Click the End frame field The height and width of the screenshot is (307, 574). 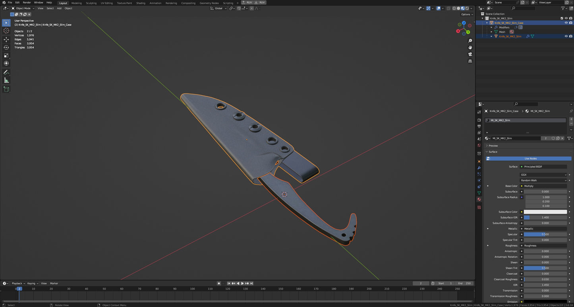coord(464,284)
